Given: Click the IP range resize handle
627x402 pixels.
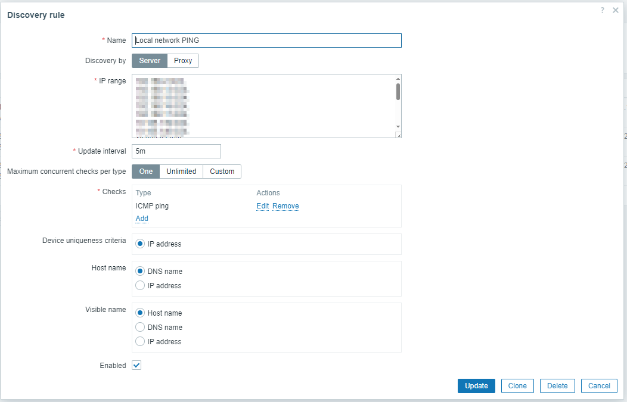Looking at the screenshot, I should tap(398, 135).
